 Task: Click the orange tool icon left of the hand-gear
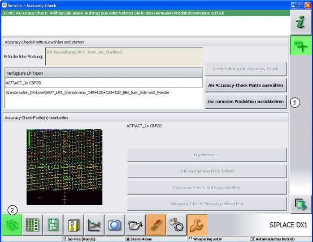pos(156,225)
